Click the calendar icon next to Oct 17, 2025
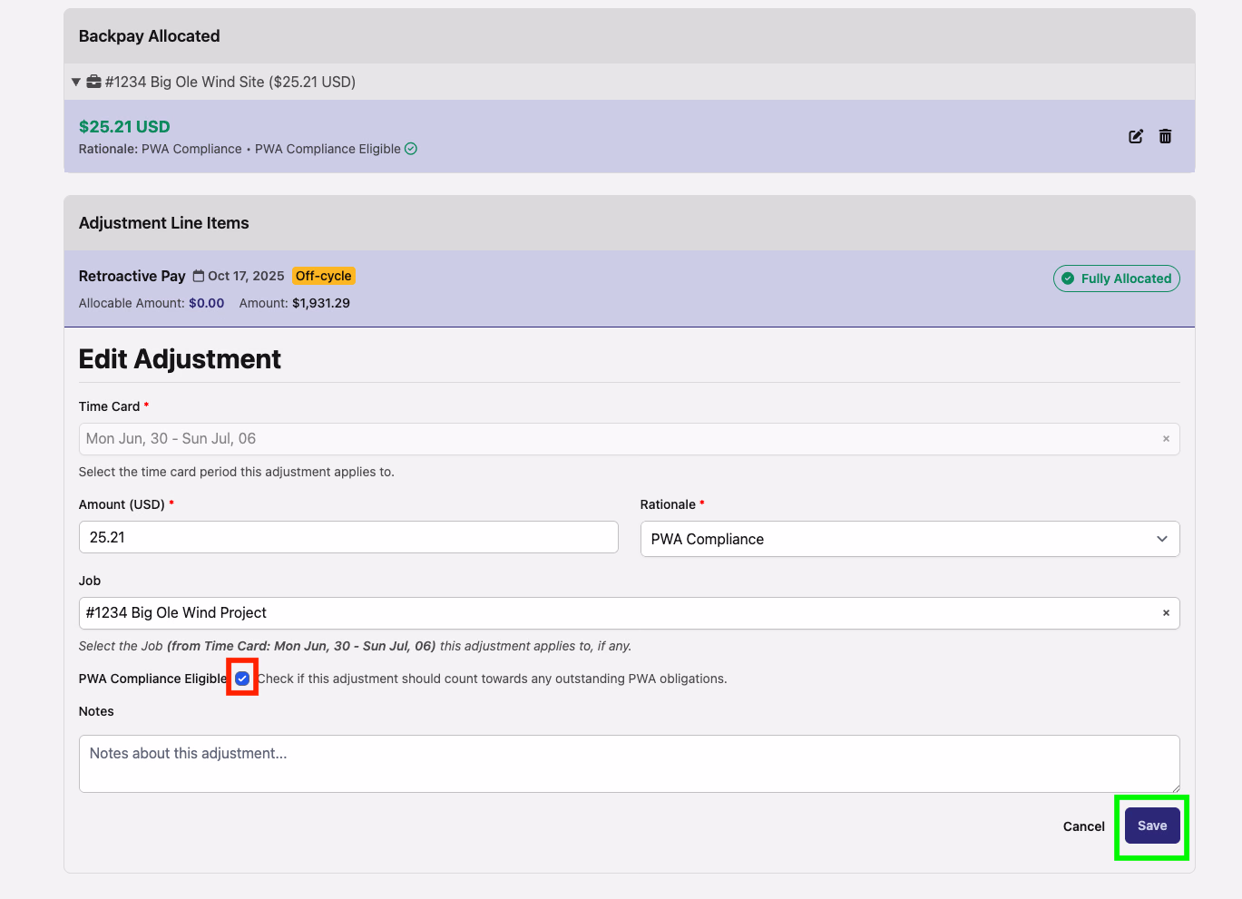Viewport: 1242px width, 899px height. 199,276
